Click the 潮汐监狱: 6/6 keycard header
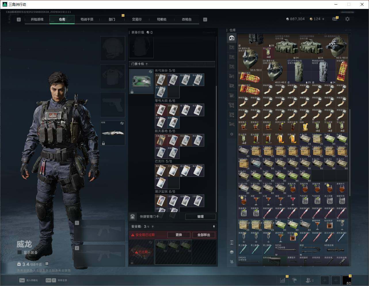This screenshot has height=286, width=369. pyautogui.click(x=165, y=192)
